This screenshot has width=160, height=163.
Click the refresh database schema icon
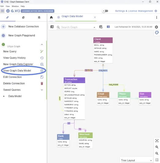pos(101,27)
